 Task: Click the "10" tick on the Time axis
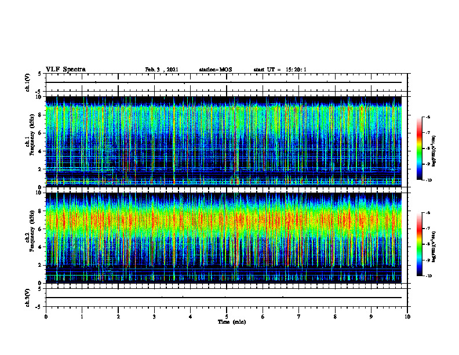407,317
